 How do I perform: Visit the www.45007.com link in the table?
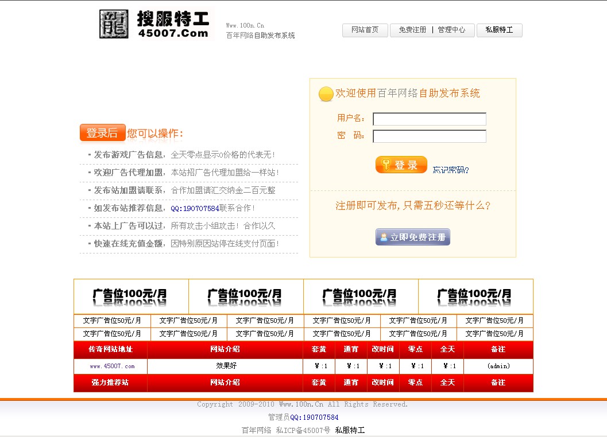click(110, 366)
